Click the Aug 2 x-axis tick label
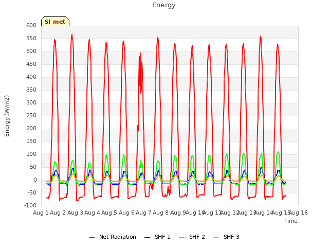Viewport: 329px width, 247px height. [x=58, y=213]
